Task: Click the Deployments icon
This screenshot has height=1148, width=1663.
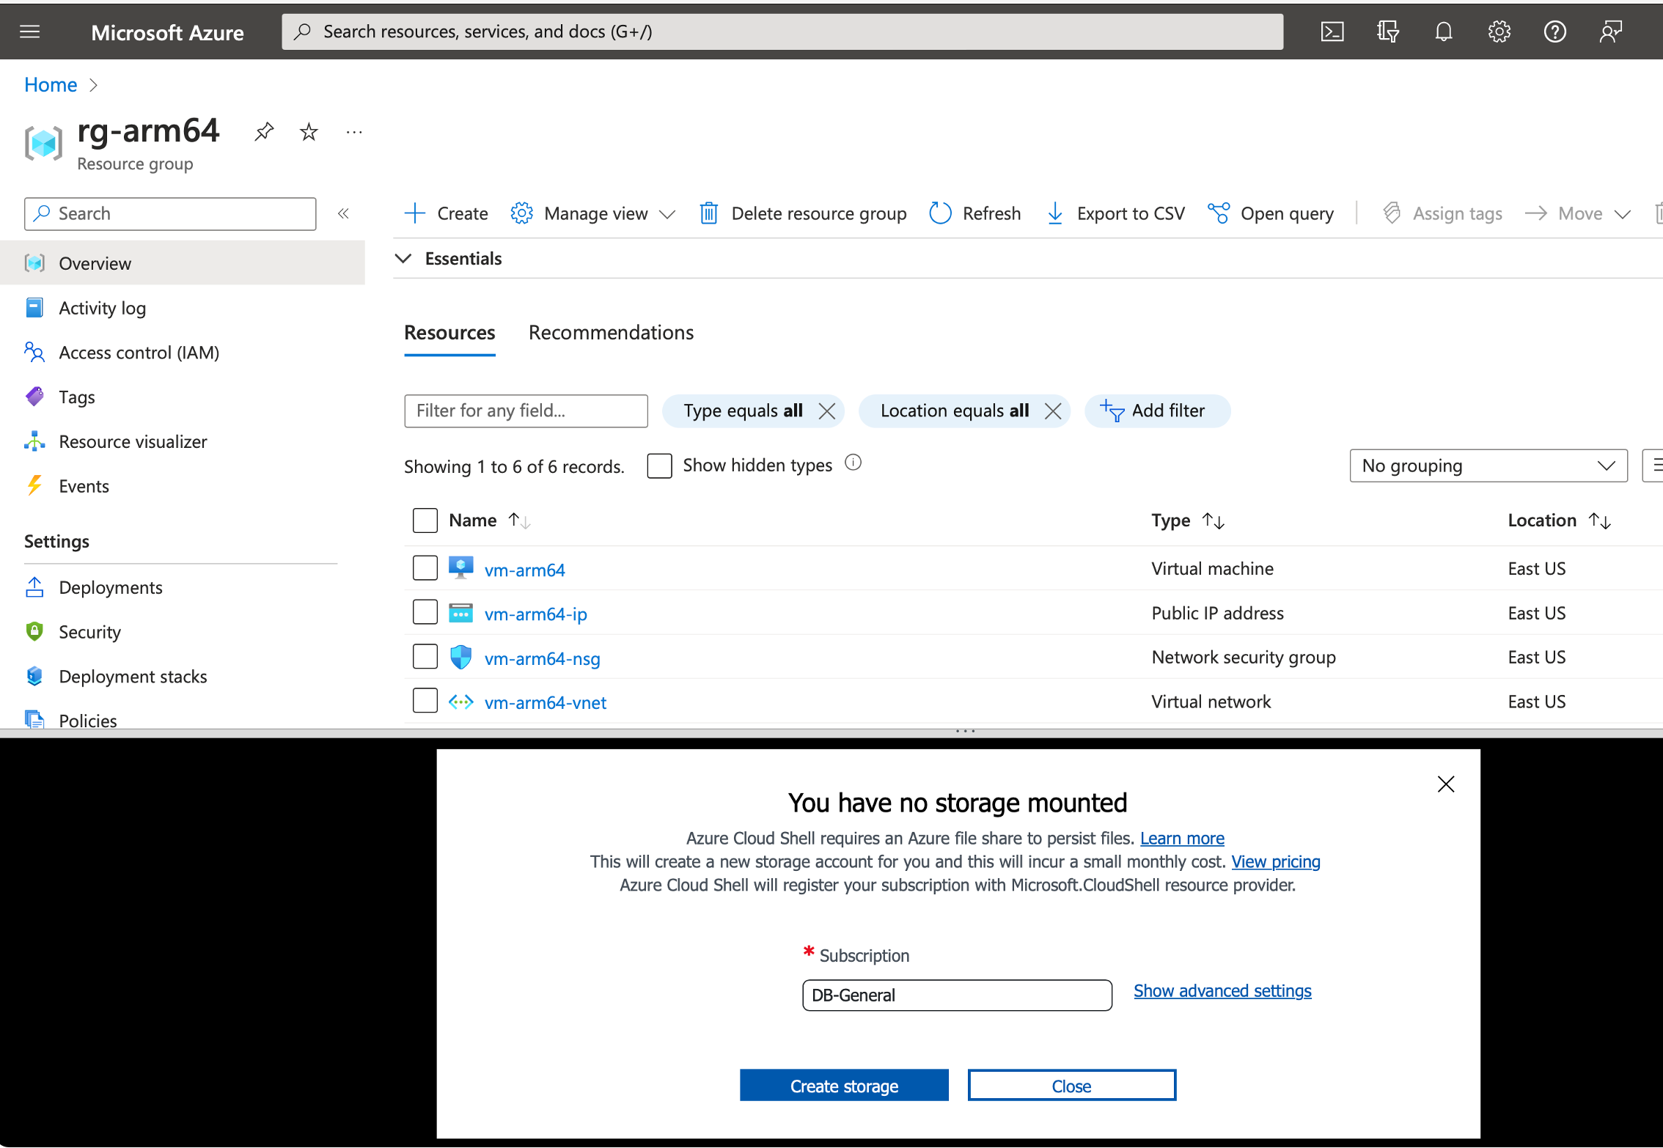Action: 34,587
